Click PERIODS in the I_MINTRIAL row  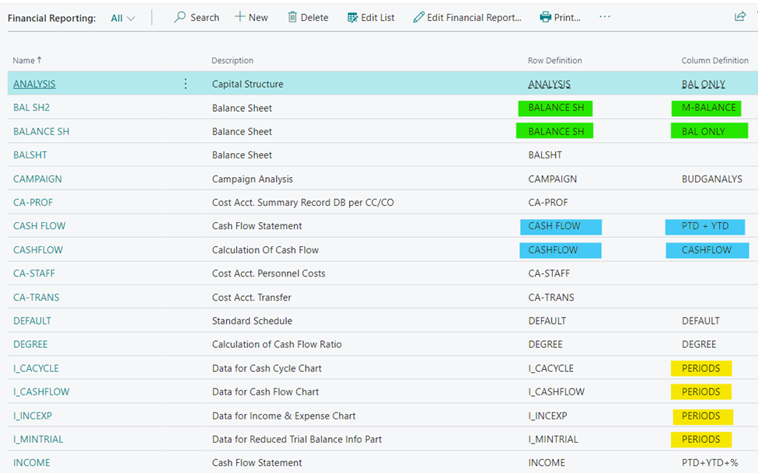(701, 439)
